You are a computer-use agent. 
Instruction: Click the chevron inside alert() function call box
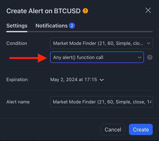[x=139, y=57]
